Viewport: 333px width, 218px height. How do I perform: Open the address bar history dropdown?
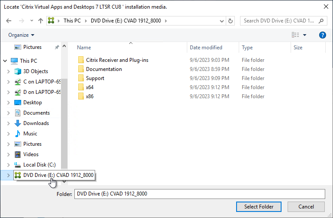[x=221, y=21]
